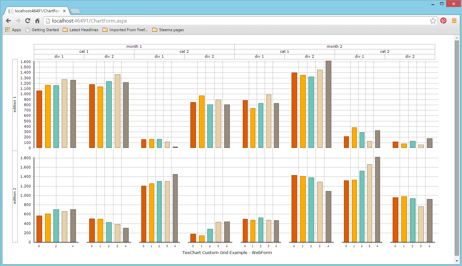Click the edition 2 row label
Image resolution: width=462 pixels, height=266 pixels.
click(x=15, y=196)
